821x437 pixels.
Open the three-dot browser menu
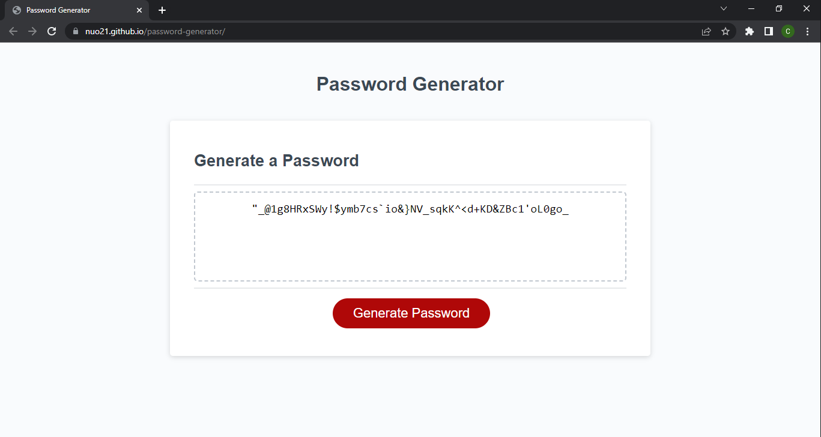tap(807, 31)
